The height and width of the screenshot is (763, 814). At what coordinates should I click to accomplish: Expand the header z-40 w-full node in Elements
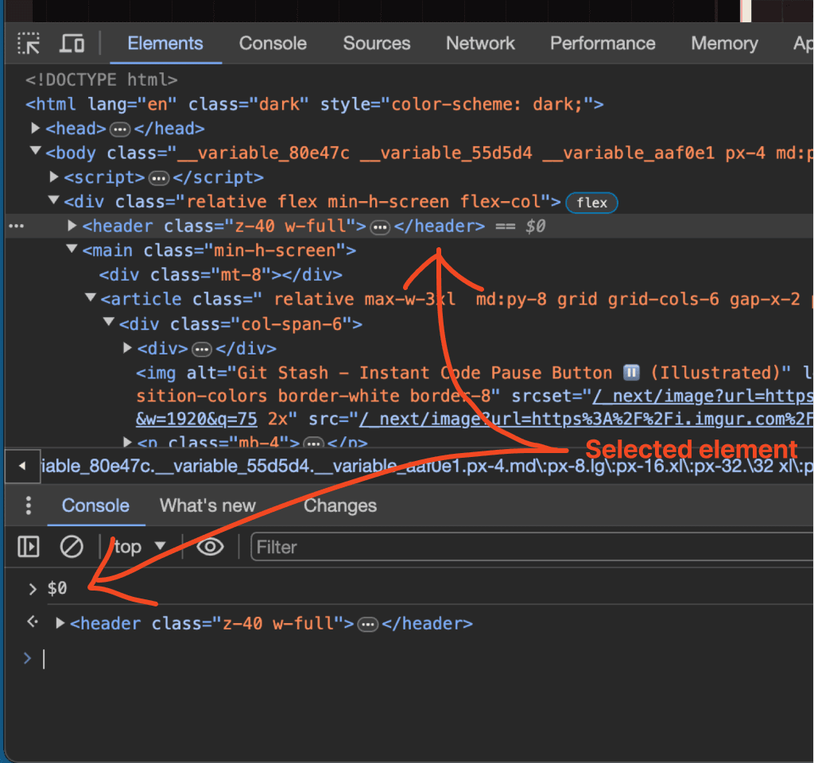(x=72, y=225)
